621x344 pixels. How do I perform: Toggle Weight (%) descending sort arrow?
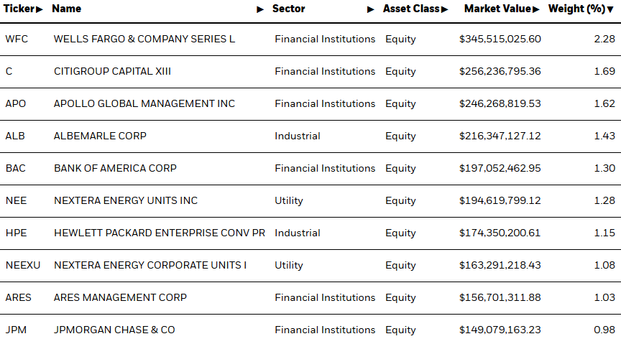click(x=610, y=9)
